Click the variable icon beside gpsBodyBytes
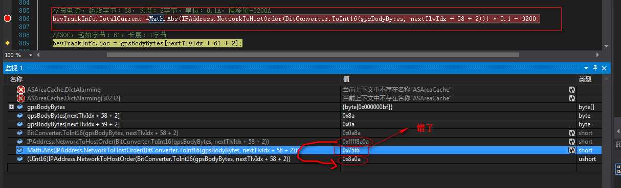The height and width of the screenshot is (188, 621). [20, 107]
